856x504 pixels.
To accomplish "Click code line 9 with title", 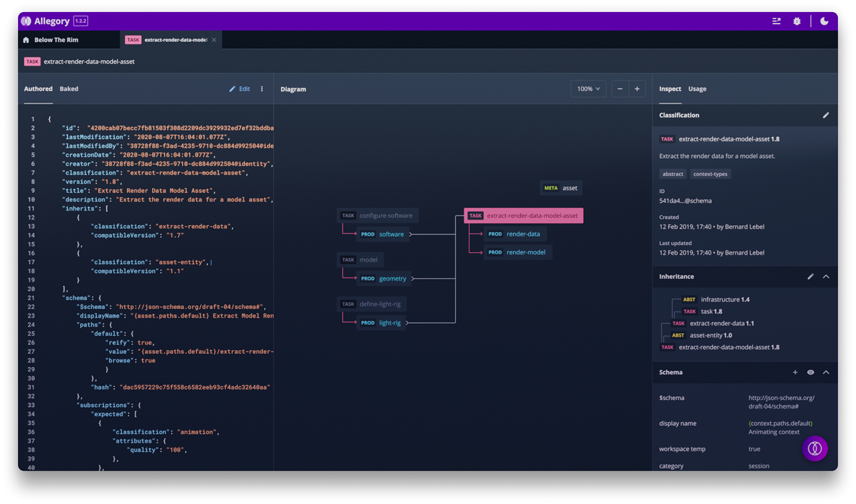I will pyautogui.click(x=139, y=191).
